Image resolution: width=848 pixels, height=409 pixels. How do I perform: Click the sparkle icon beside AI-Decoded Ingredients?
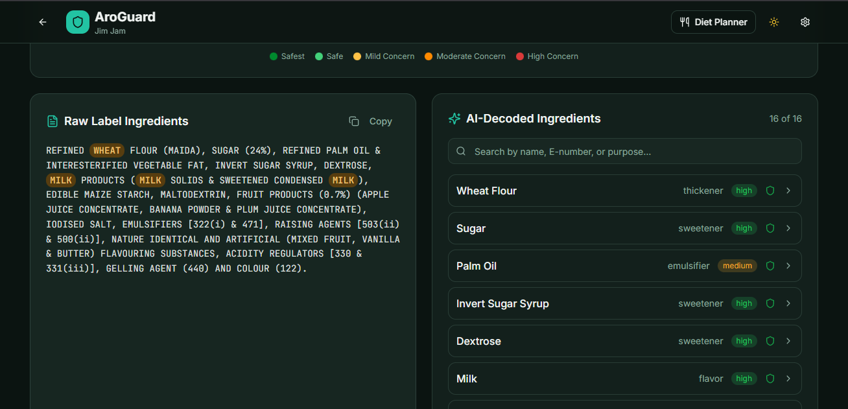454,119
